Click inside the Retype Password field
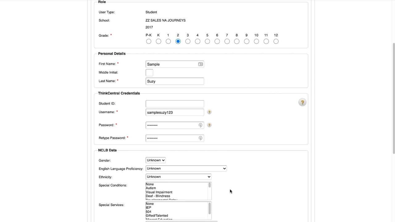Viewport: 395px width, 222px height. coord(175,138)
